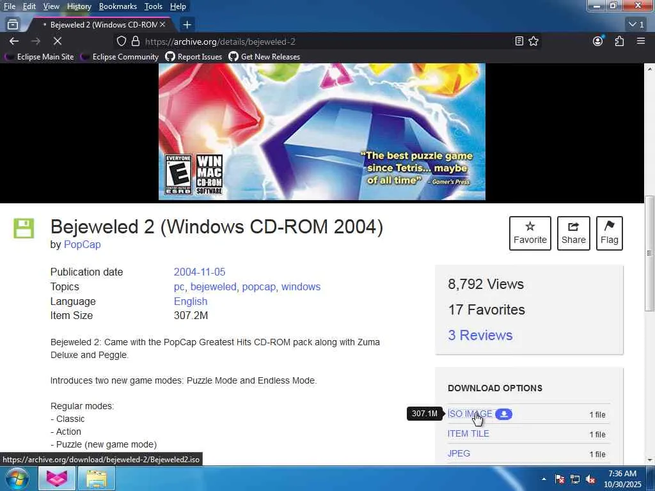Open the 3 Reviews link
The height and width of the screenshot is (491, 655).
[480, 335]
